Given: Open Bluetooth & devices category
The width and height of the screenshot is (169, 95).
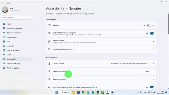Looking at the screenshot, I should 17,28.
